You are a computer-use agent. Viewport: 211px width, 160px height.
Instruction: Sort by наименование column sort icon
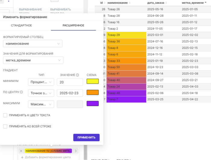coord(130,3)
